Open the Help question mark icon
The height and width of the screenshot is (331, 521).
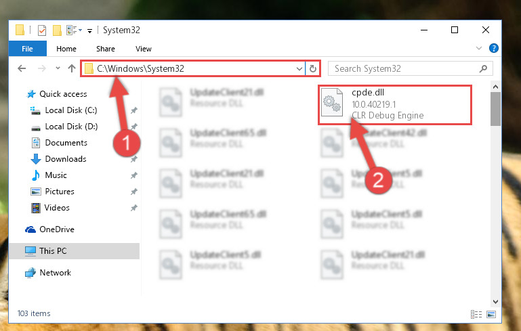pyautogui.click(x=493, y=49)
